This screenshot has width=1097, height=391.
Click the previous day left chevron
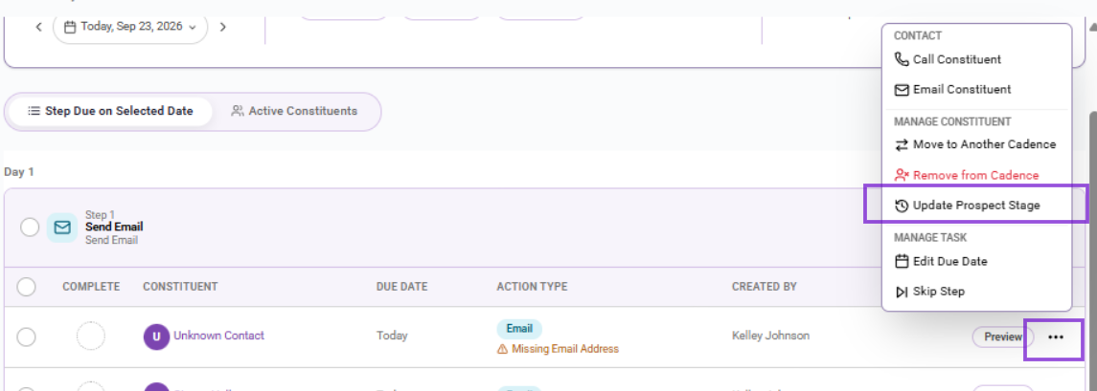(x=38, y=27)
